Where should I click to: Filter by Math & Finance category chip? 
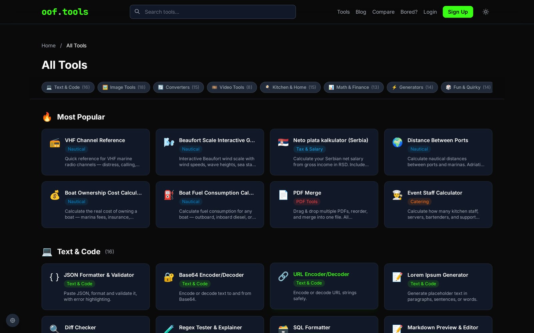point(353,87)
